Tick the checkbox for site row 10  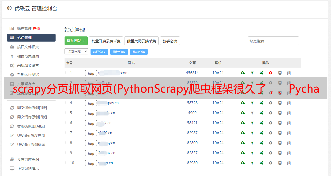click(67, 163)
